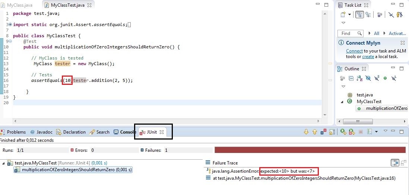409x195 pixels.
Task: Click Next Failed Test down arrow
Action: pos(307,132)
